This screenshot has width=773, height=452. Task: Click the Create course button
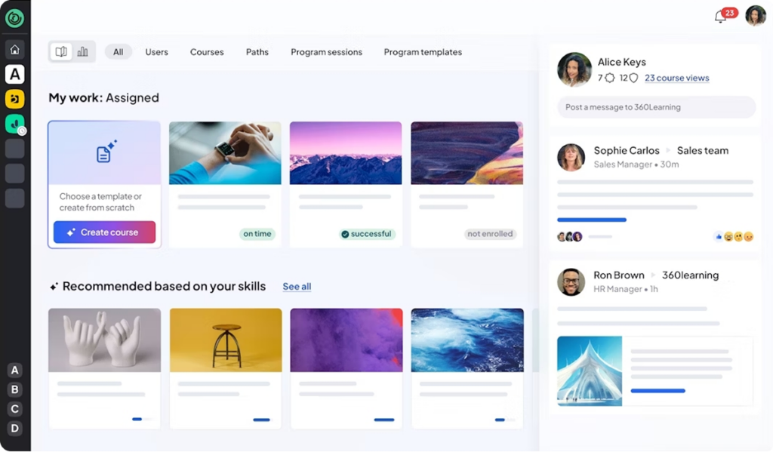(x=104, y=232)
